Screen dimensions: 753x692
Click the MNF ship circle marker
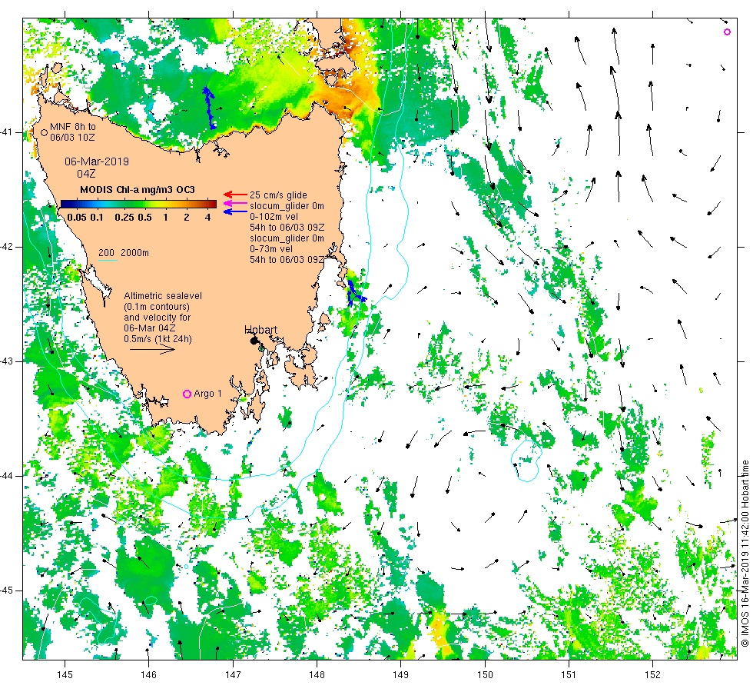[x=45, y=132]
